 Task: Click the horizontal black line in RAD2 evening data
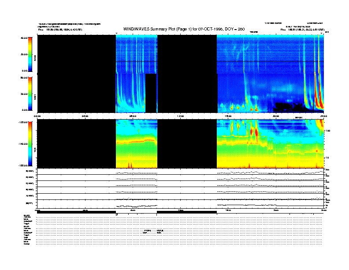click(270, 61)
